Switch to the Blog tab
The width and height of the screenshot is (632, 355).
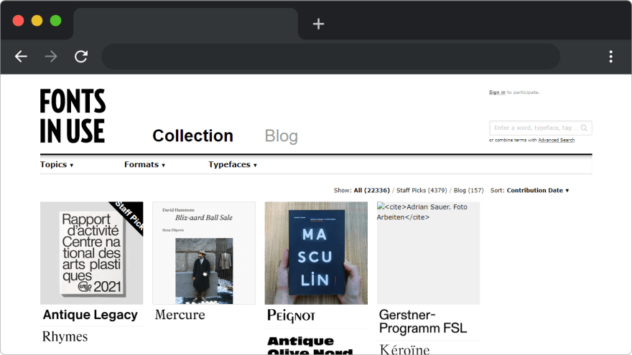282,136
